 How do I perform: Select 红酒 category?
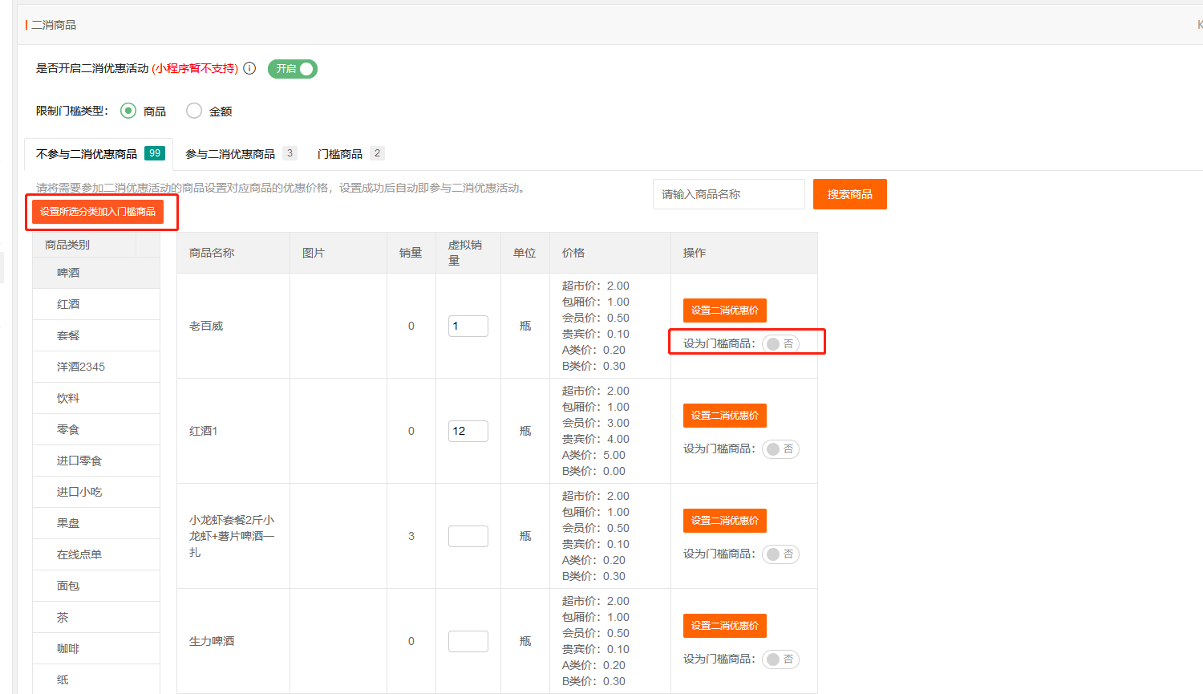[96, 304]
